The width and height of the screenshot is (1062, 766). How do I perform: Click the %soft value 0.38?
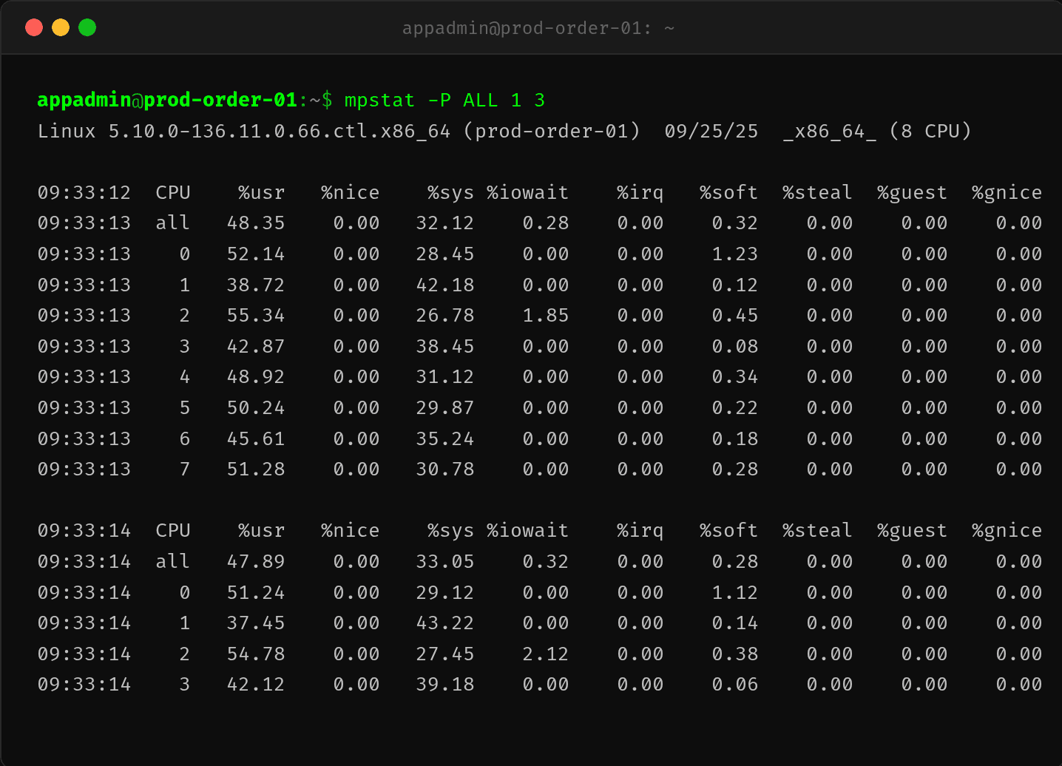(x=734, y=654)
